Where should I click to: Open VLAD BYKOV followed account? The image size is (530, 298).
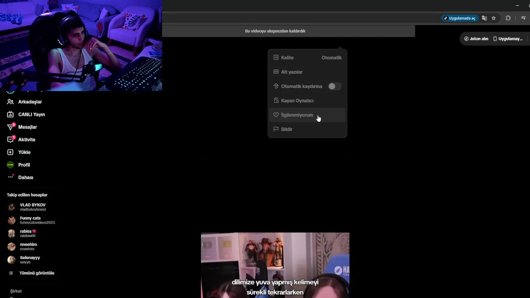point(32,207)
